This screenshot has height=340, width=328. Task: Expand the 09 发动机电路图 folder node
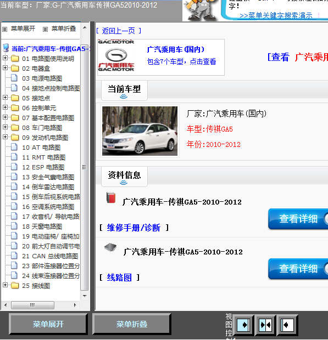point(5,137)
